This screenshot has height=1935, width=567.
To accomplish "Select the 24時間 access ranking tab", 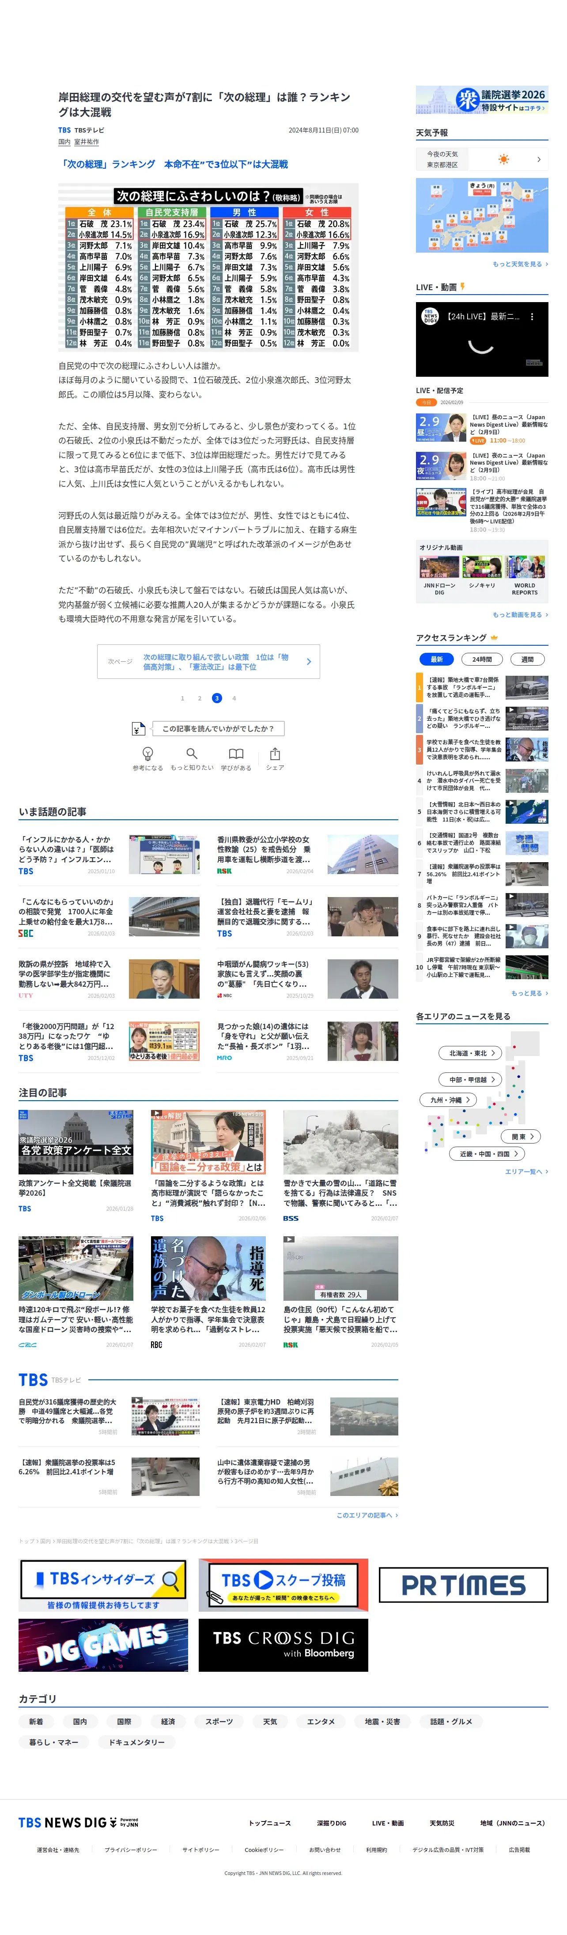I will [x=482, y=659].
